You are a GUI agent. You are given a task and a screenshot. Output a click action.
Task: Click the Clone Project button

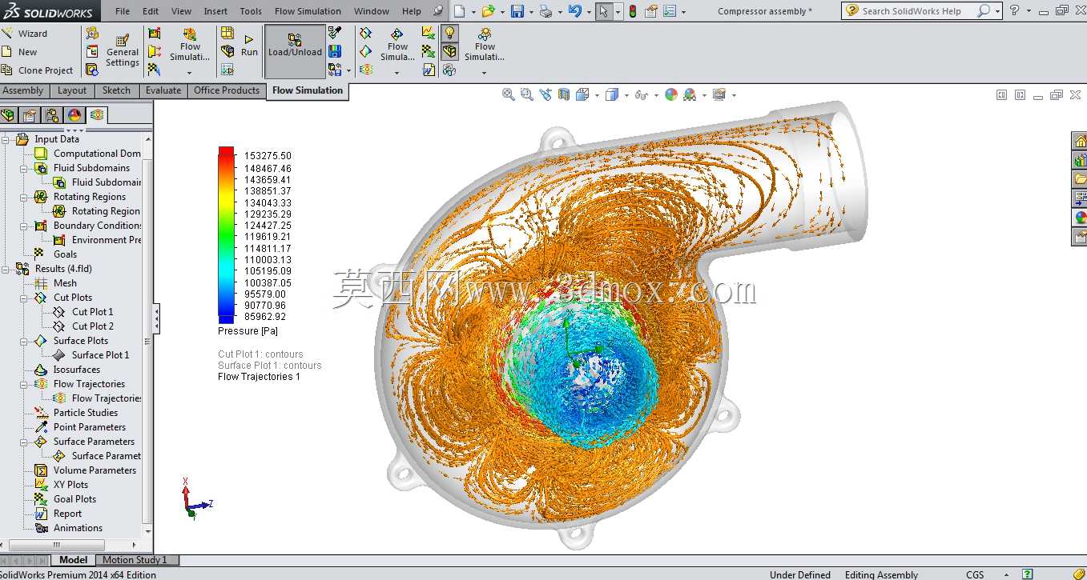37,70
